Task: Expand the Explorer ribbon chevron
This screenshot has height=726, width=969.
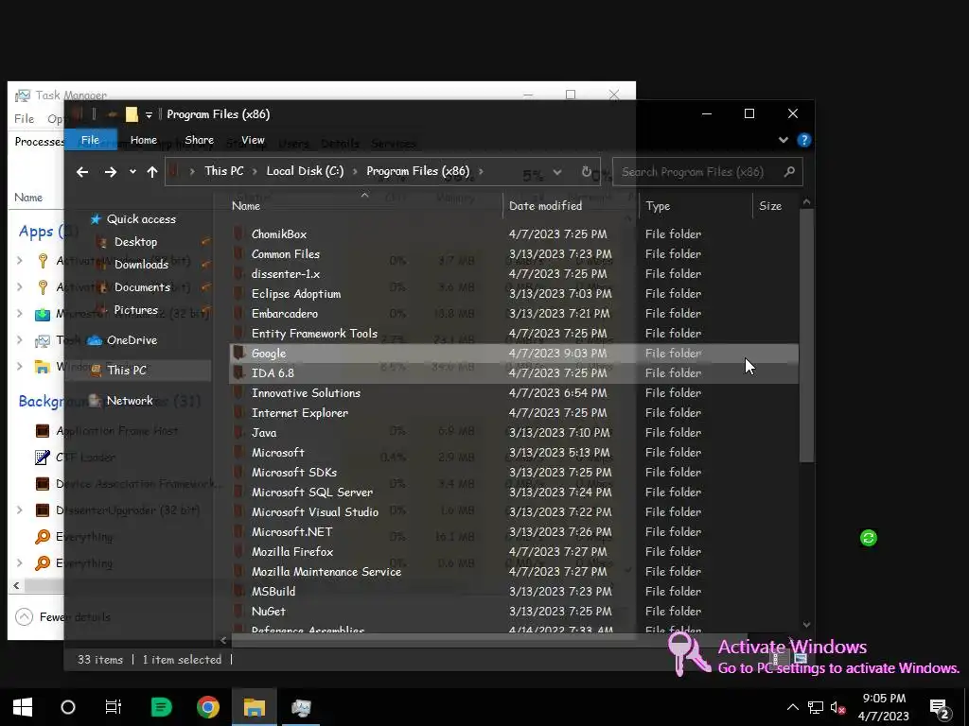Action: click(783, 140)
